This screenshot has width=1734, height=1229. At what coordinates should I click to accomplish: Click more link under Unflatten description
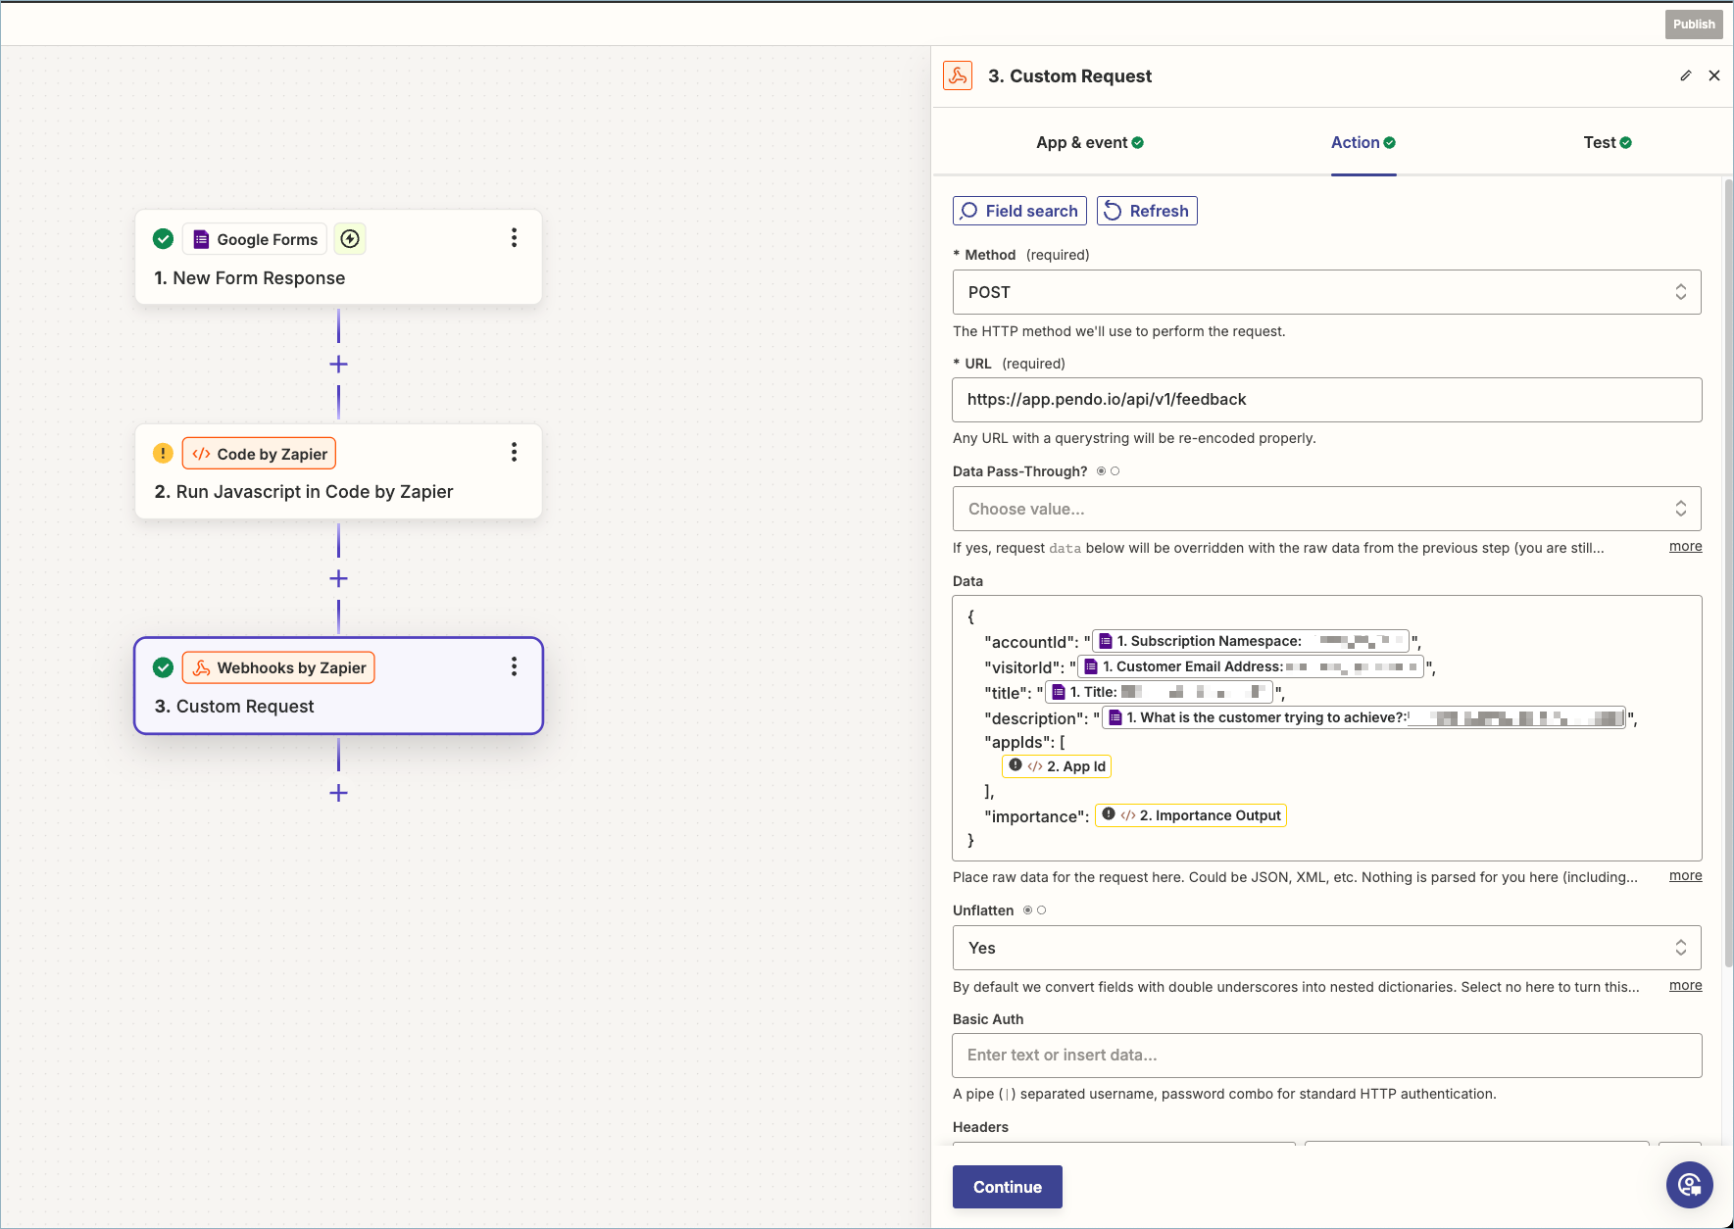pos(1686,985)
